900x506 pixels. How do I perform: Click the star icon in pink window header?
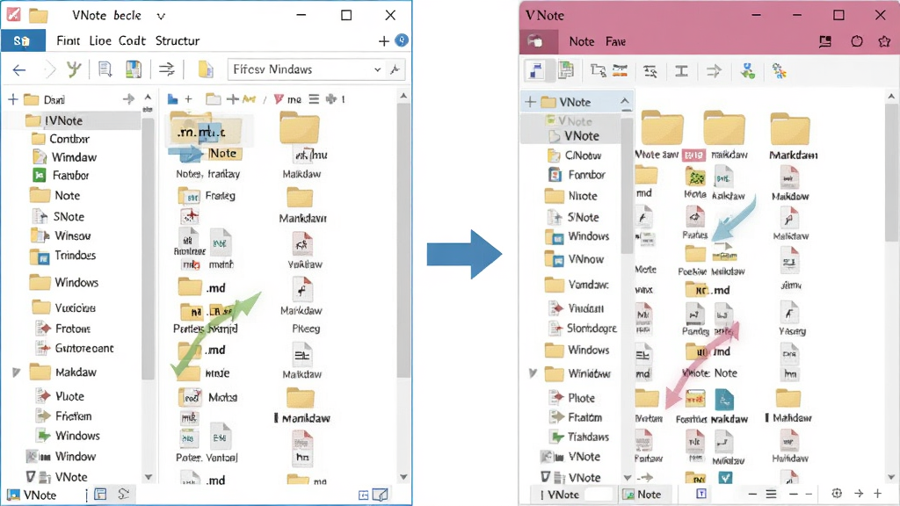coord(884,41)
